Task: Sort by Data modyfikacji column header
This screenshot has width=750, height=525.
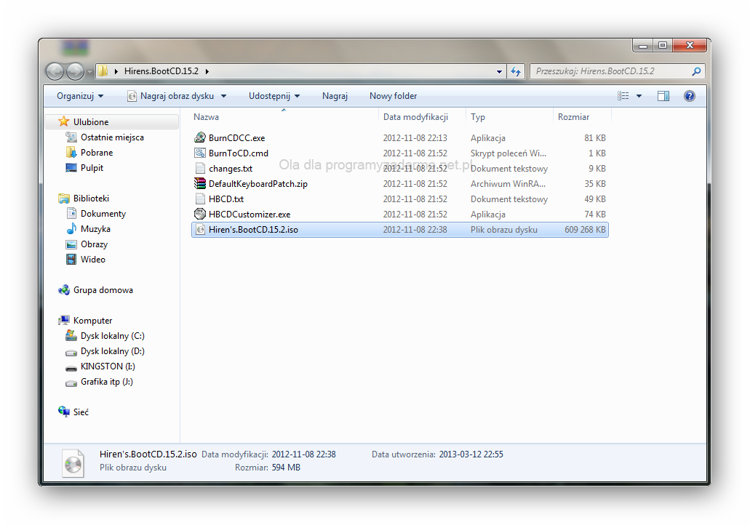Action: 415,116
